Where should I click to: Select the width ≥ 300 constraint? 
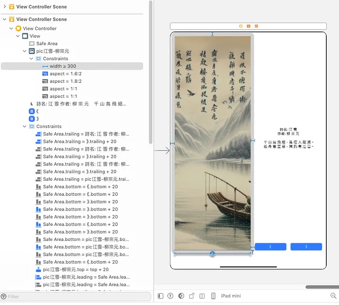pos(72,66)
